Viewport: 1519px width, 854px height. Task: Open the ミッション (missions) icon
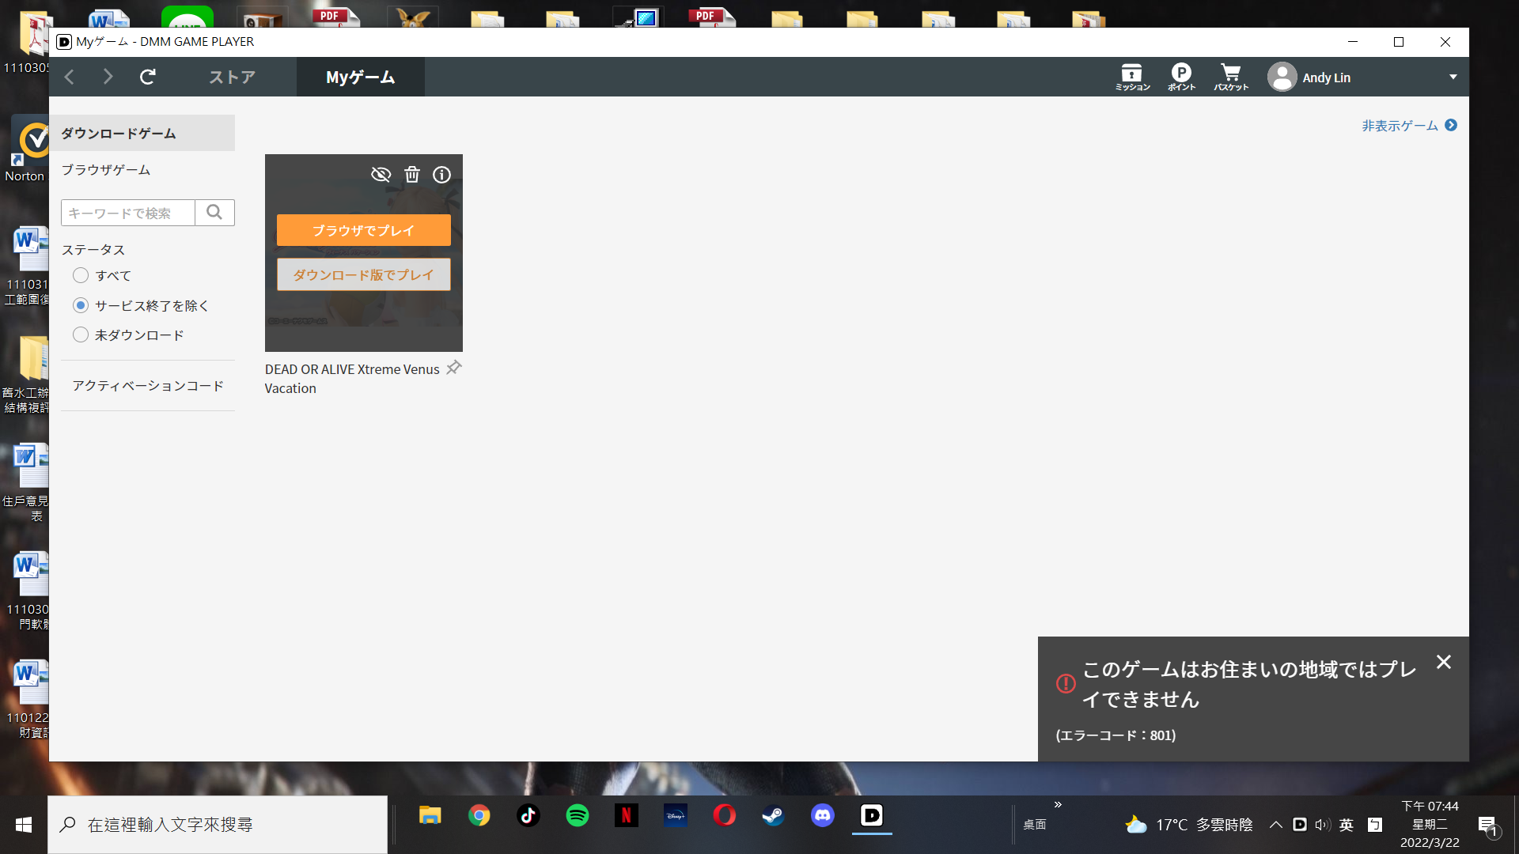pos(1132,77)
